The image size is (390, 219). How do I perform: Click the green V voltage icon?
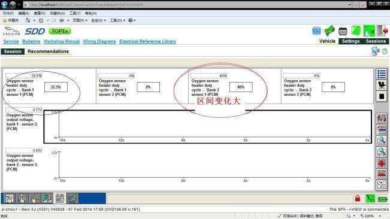click(370, 199)
